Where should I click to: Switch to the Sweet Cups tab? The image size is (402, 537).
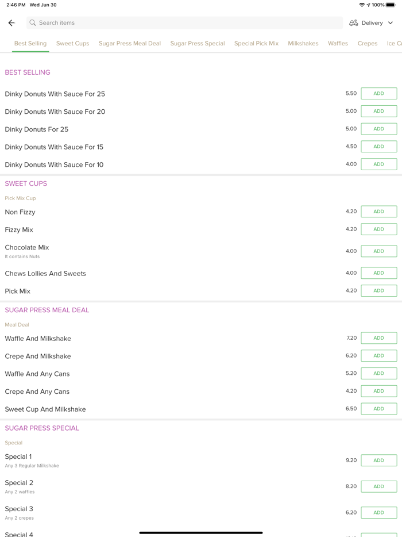click(x=72, y=43)
